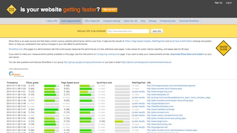Image resolution: width=237 pixels, height=133 pixels.
Task: Click gauge icon in jobs.monster.com/ row
Action: [x=133, y=113]
